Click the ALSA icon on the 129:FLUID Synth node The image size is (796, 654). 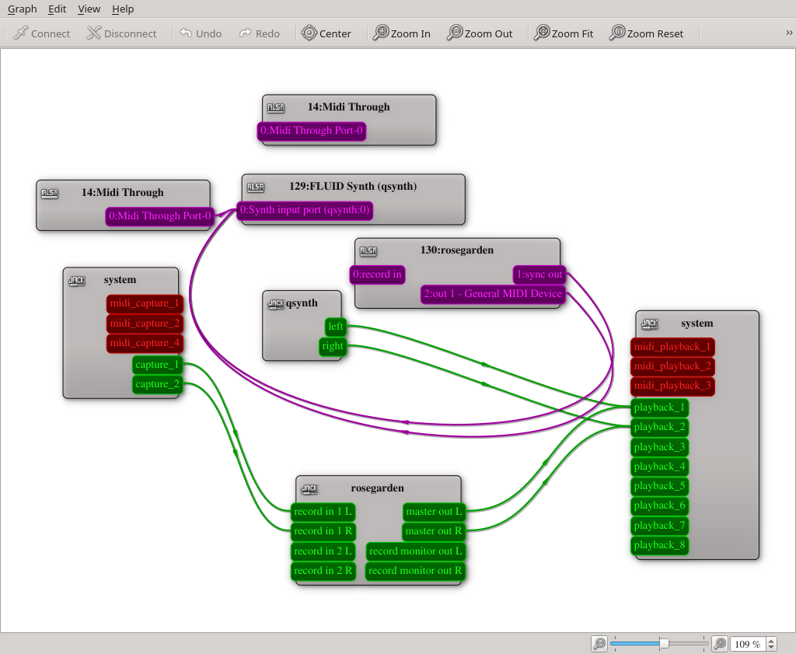tap(255, 187)
